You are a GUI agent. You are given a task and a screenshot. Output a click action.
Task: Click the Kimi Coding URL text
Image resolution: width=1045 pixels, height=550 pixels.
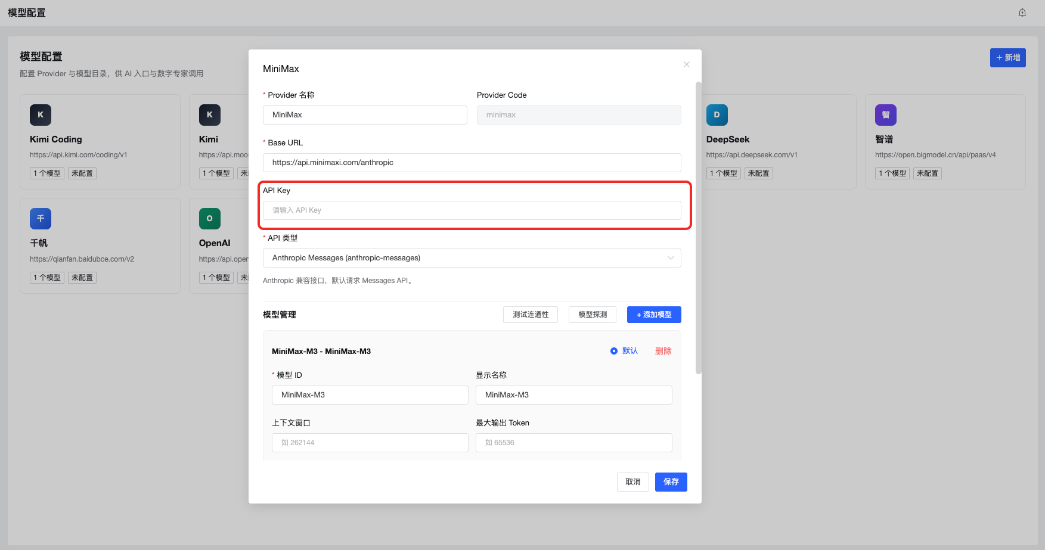pos(79,155)
